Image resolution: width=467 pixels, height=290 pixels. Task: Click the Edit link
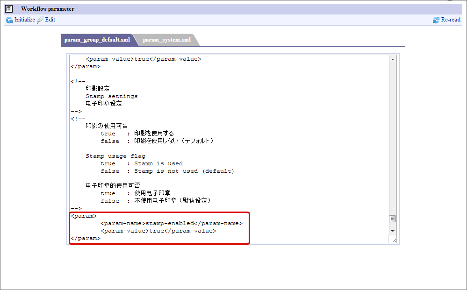pos(50,20)
